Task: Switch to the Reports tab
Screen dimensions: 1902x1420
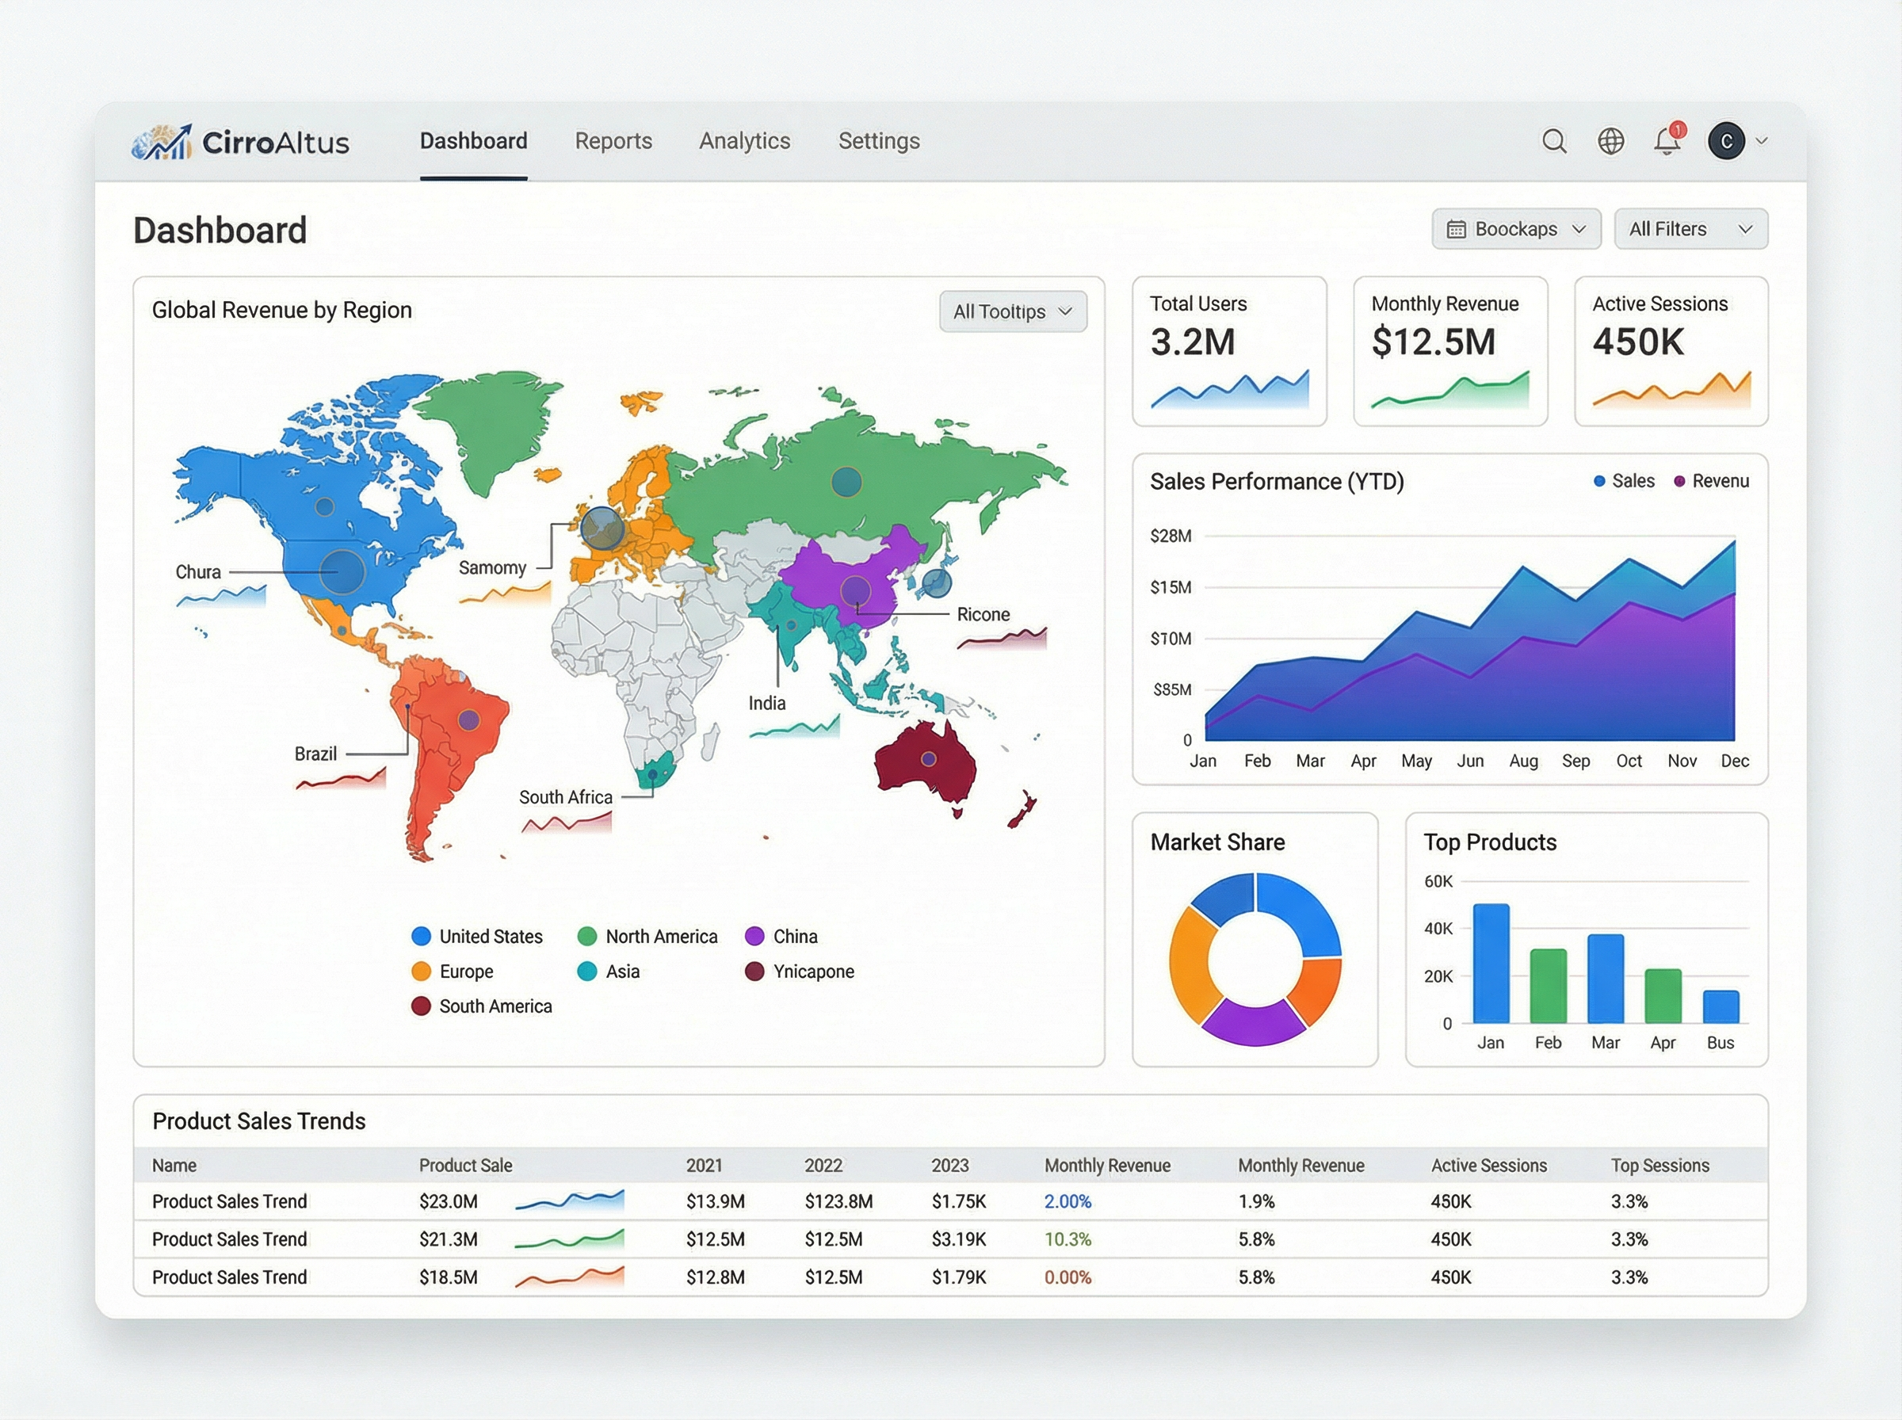Action: point(613,141)
